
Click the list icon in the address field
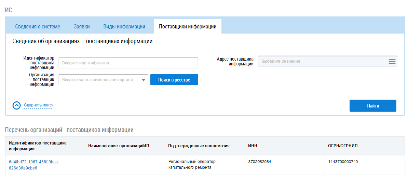392,61
